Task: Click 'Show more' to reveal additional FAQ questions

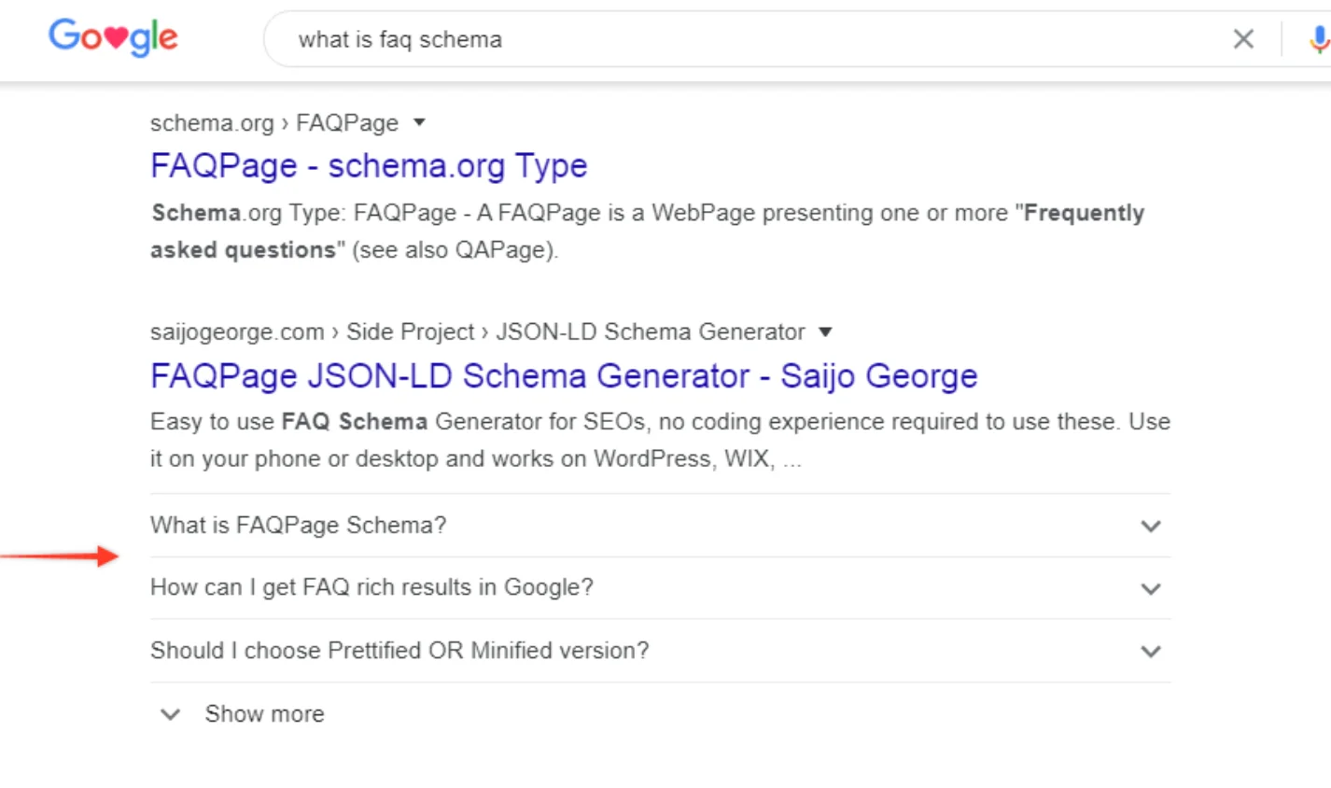Action: tap(264, 713)
